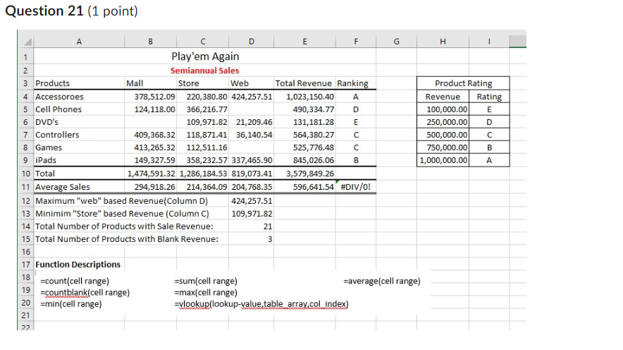The width and height of the screenshot is (623, 350).
Task: Select column C header
Action: 203,42
